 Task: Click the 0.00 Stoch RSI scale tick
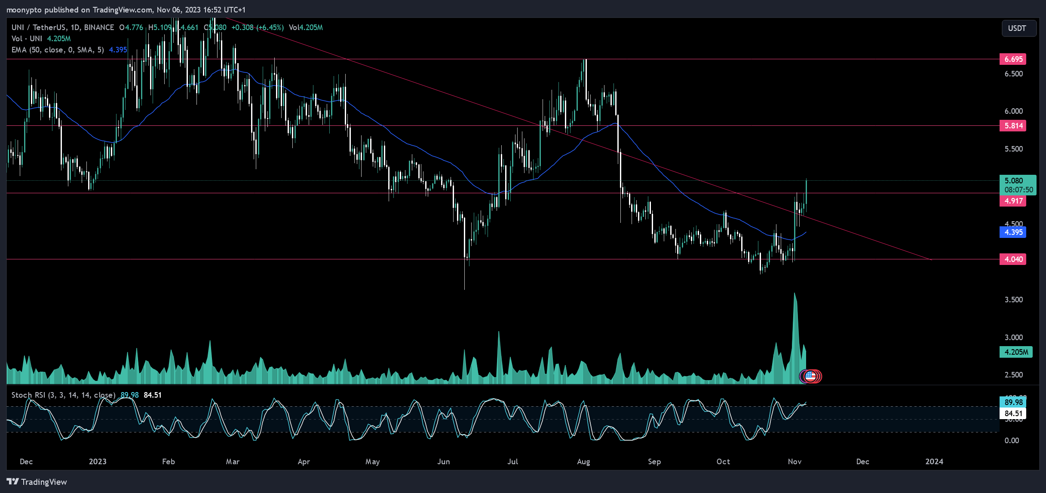pos(1012,441)
